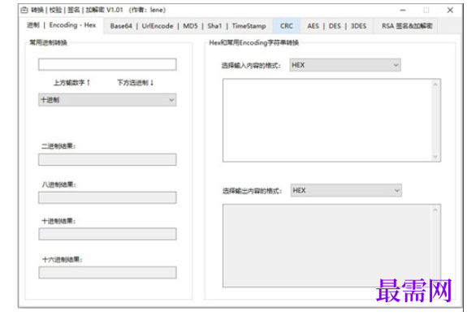Viewport: 467px width, 316px height.
Task: Switch to the 进制 | Encoding - Hex tab
Action: [62, 25]
